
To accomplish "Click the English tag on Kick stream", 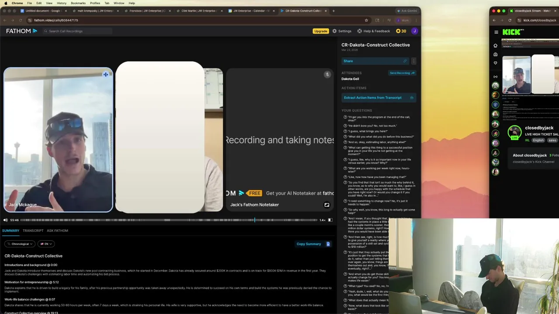I will click(538, 140).
